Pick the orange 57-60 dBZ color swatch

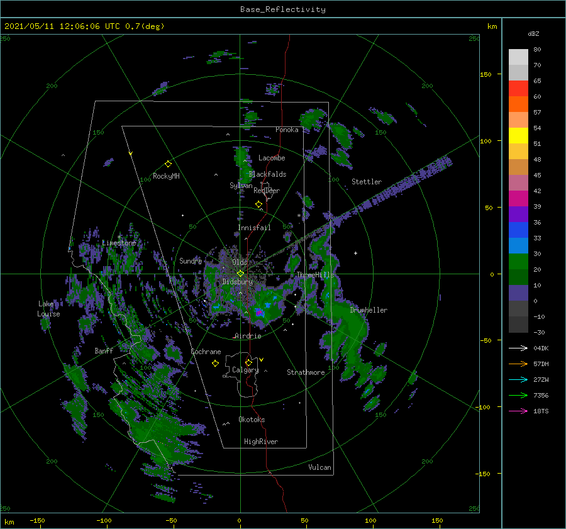tap(518, 104)
